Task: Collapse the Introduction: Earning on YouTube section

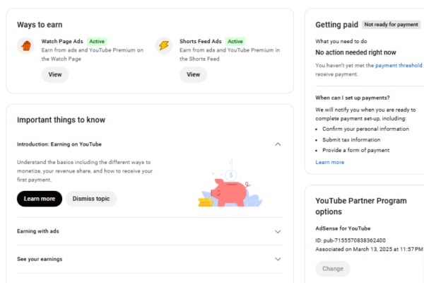Action: point(278,144)
